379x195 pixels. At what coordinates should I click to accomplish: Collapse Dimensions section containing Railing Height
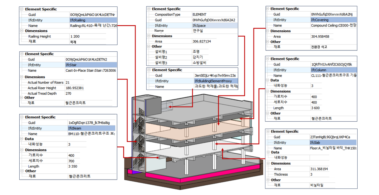22,31
